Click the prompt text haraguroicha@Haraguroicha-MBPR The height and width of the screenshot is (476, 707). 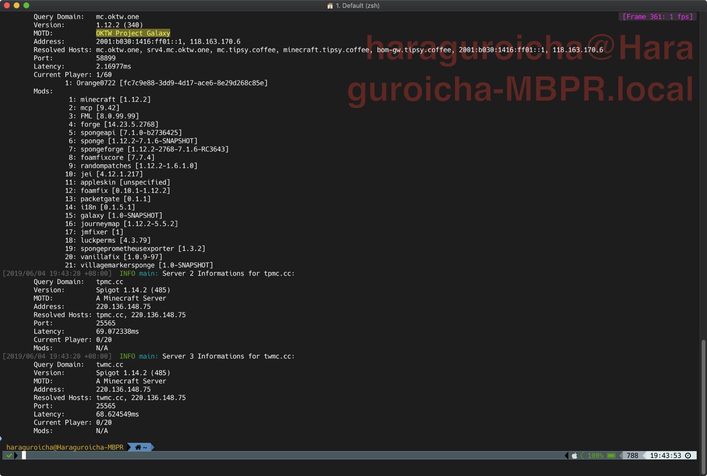(x=65, y=447)
